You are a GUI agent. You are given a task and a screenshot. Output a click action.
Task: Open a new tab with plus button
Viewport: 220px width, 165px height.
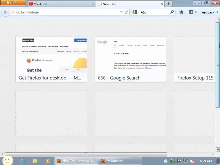click(169, 4)
